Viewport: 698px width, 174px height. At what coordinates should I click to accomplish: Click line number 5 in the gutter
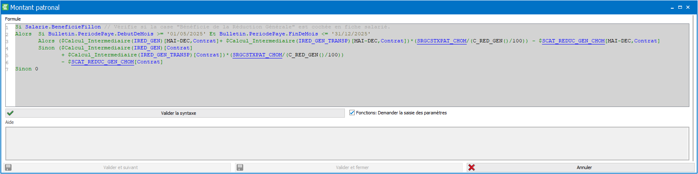tap(7, 55)
